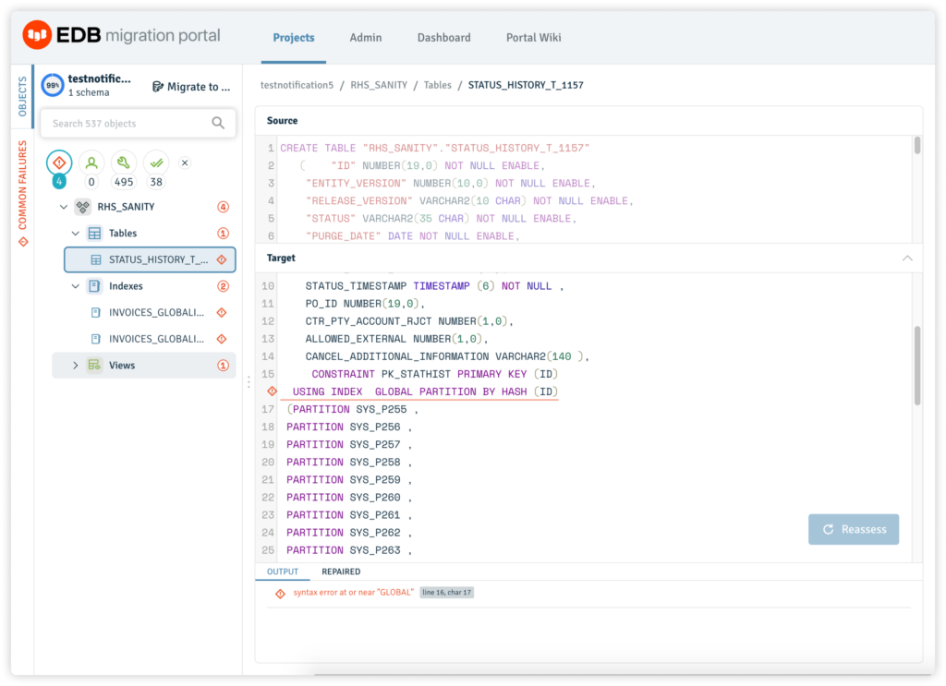Click the CONSTRAINT PK_STATHIST code line

click(x=435, y=374)
